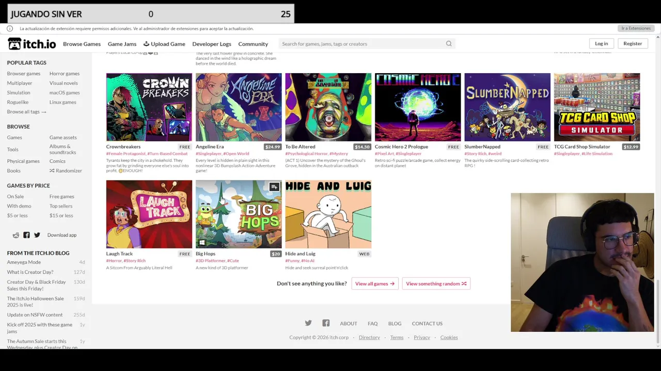The width and height of the screenshot is (661, 371).
Task: Click the footer ABOUT link
Action: tap(349, 324)
